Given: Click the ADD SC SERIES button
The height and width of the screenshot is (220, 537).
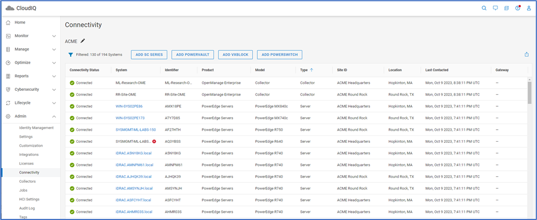Looking at the screenshot, I should [149, 55].
